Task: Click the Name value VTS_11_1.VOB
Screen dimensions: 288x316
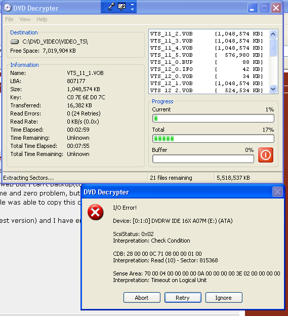Action: coord(85,73)
